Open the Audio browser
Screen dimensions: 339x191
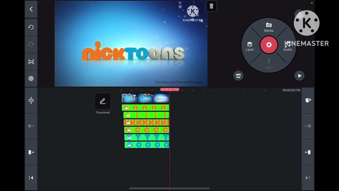288,46
